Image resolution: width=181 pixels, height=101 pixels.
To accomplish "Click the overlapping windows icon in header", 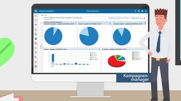I will pos(139,11).
